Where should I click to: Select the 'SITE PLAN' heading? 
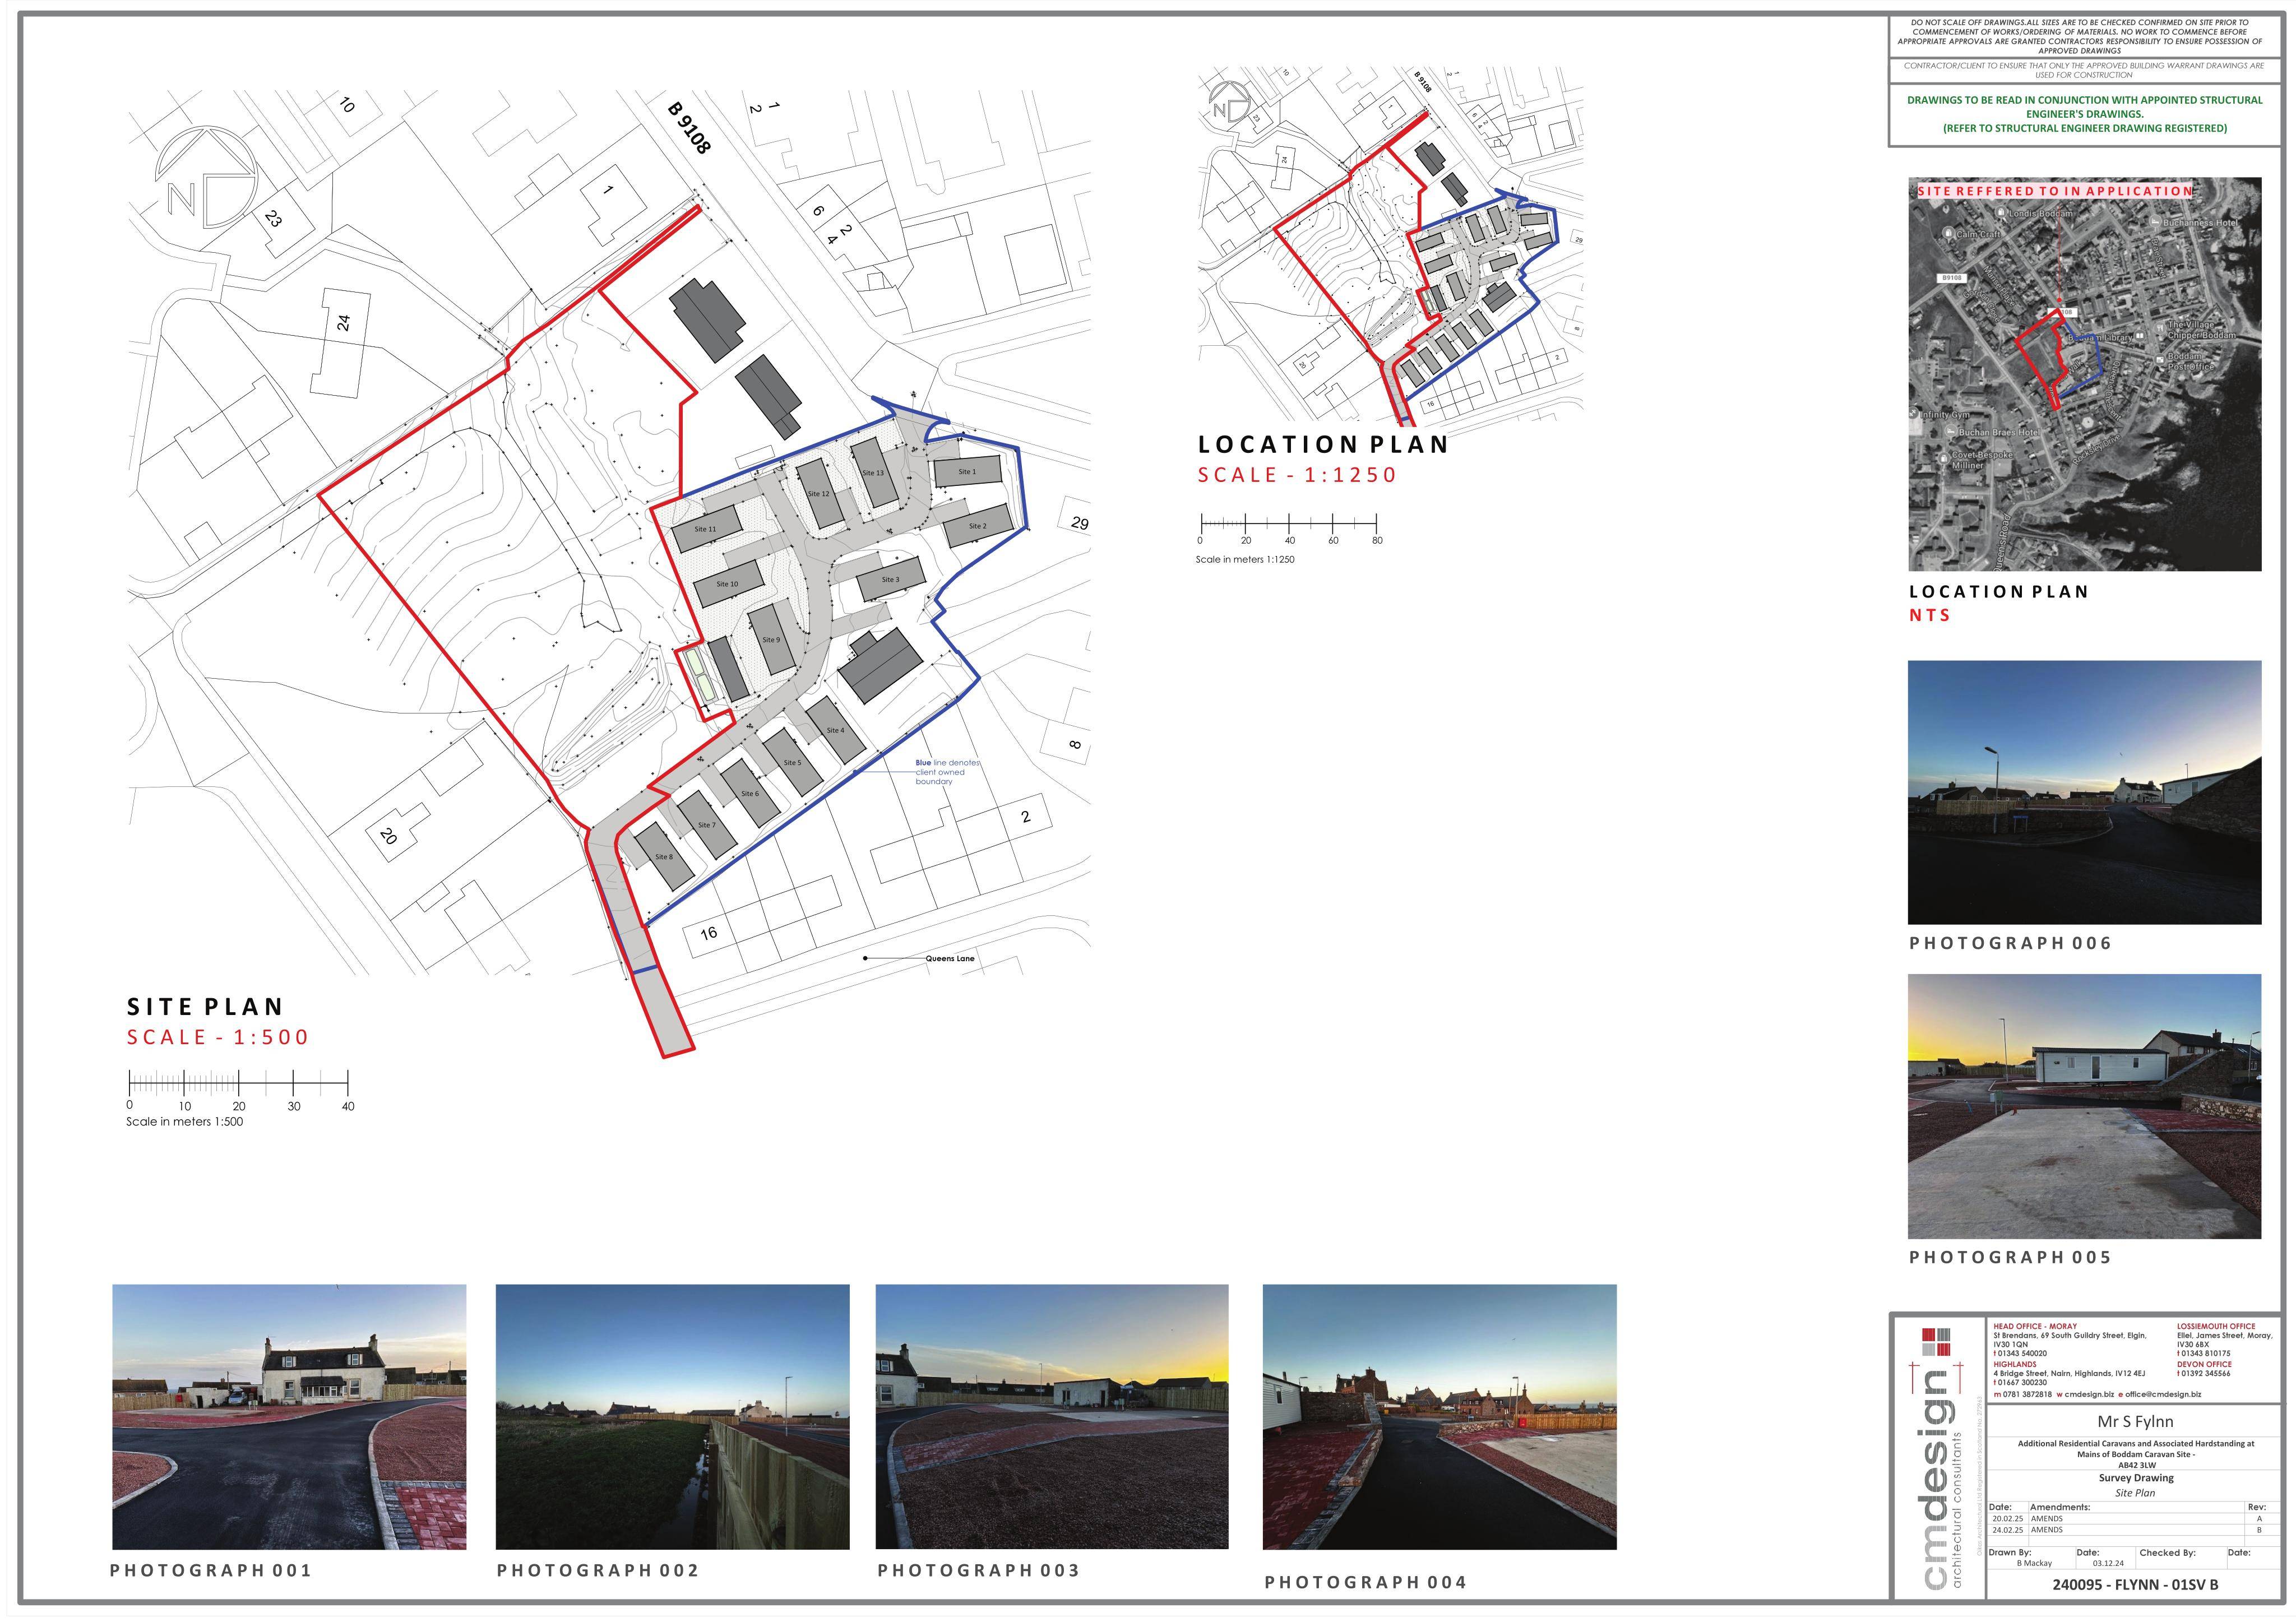pyautogui.click(x=205, y=1006)
